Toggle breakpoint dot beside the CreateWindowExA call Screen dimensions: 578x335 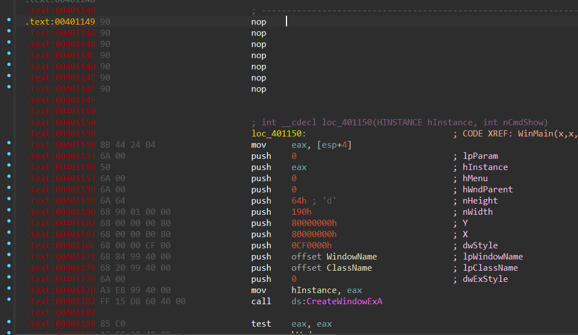(x=9, y=299)
